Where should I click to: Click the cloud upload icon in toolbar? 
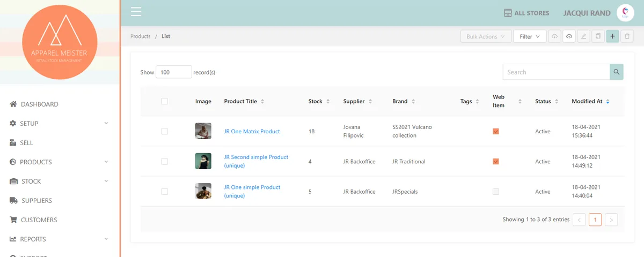(569, 36)
